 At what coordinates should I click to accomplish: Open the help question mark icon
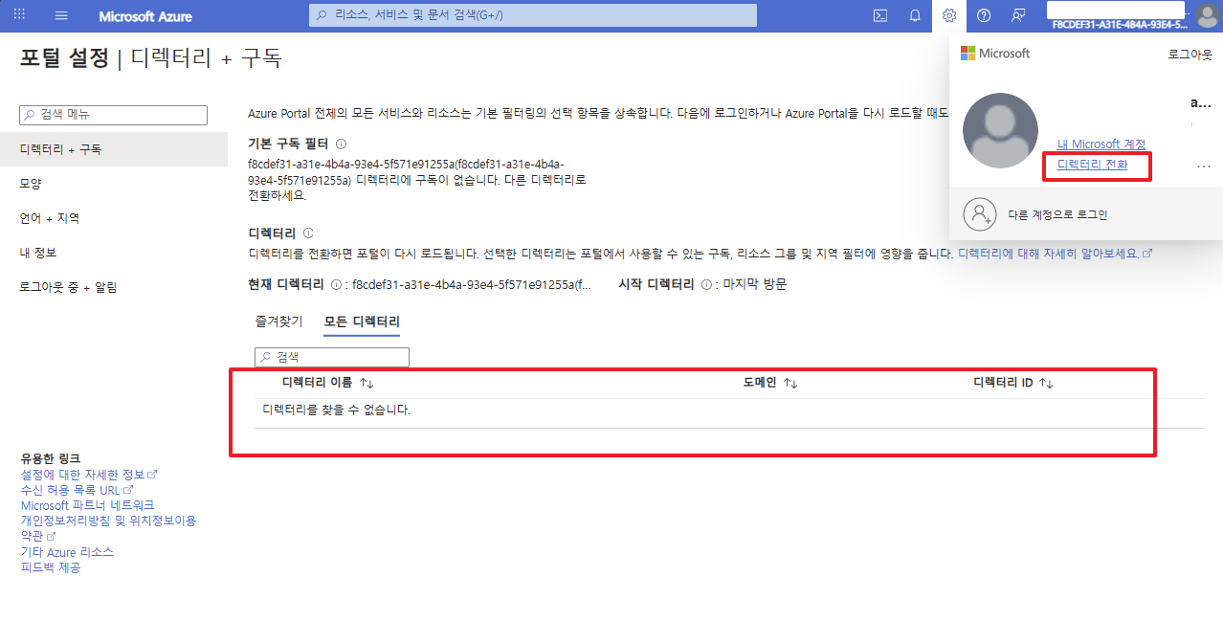pyautogui.click(x=984, y=15)
